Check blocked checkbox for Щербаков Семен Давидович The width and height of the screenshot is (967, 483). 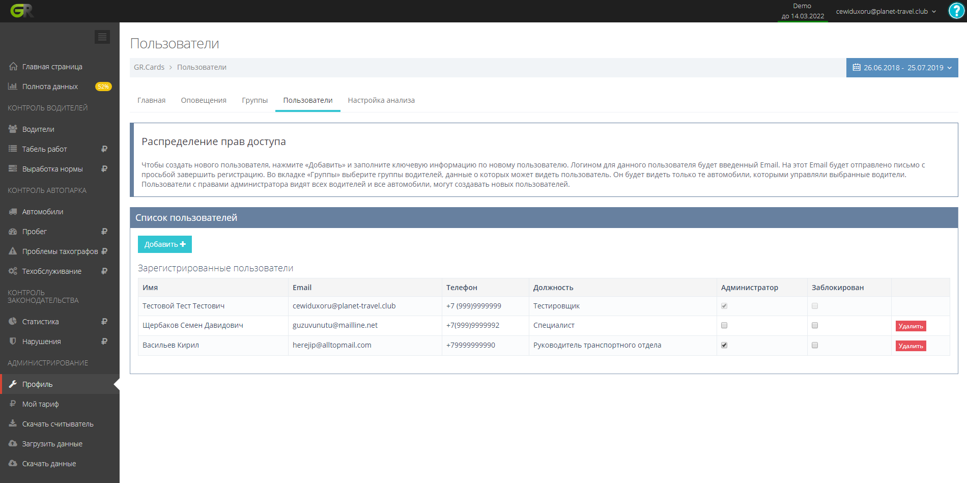point(815,325)
